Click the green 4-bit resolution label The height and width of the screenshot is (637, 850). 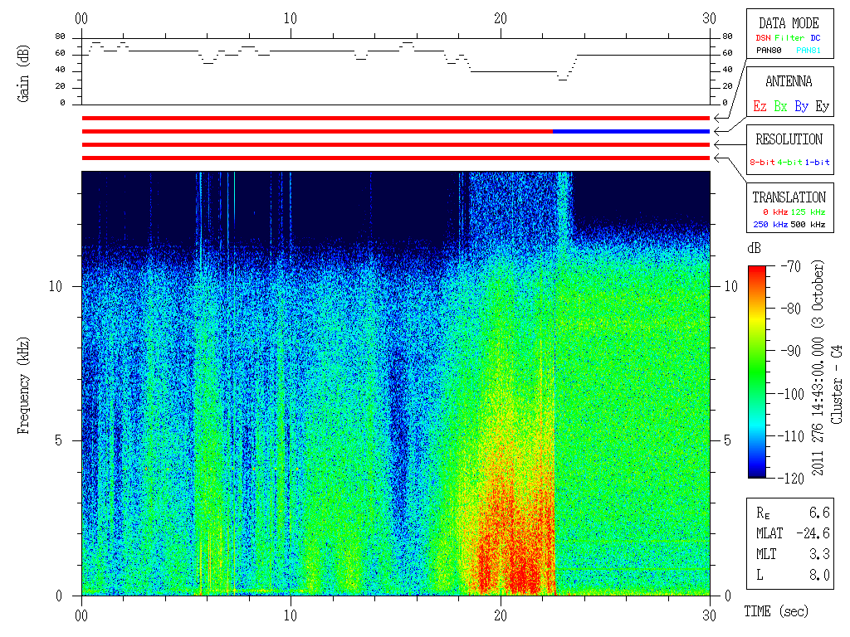click(x=789, y=162)
